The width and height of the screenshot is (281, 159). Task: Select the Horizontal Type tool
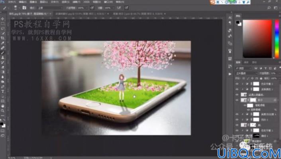(x=2, y=91)
